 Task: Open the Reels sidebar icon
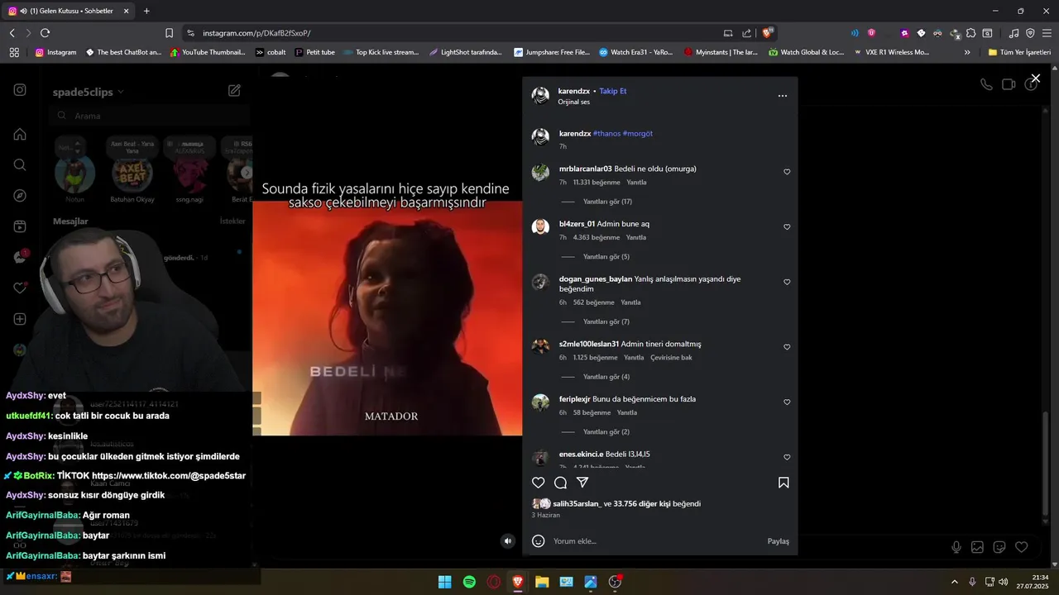pos(20,226)
